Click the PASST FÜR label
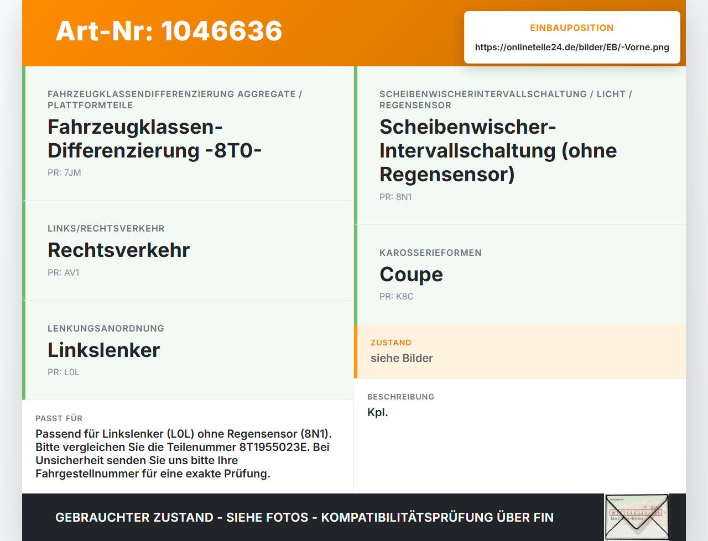Viewport: 708px width, 541px height. [59, 418]
